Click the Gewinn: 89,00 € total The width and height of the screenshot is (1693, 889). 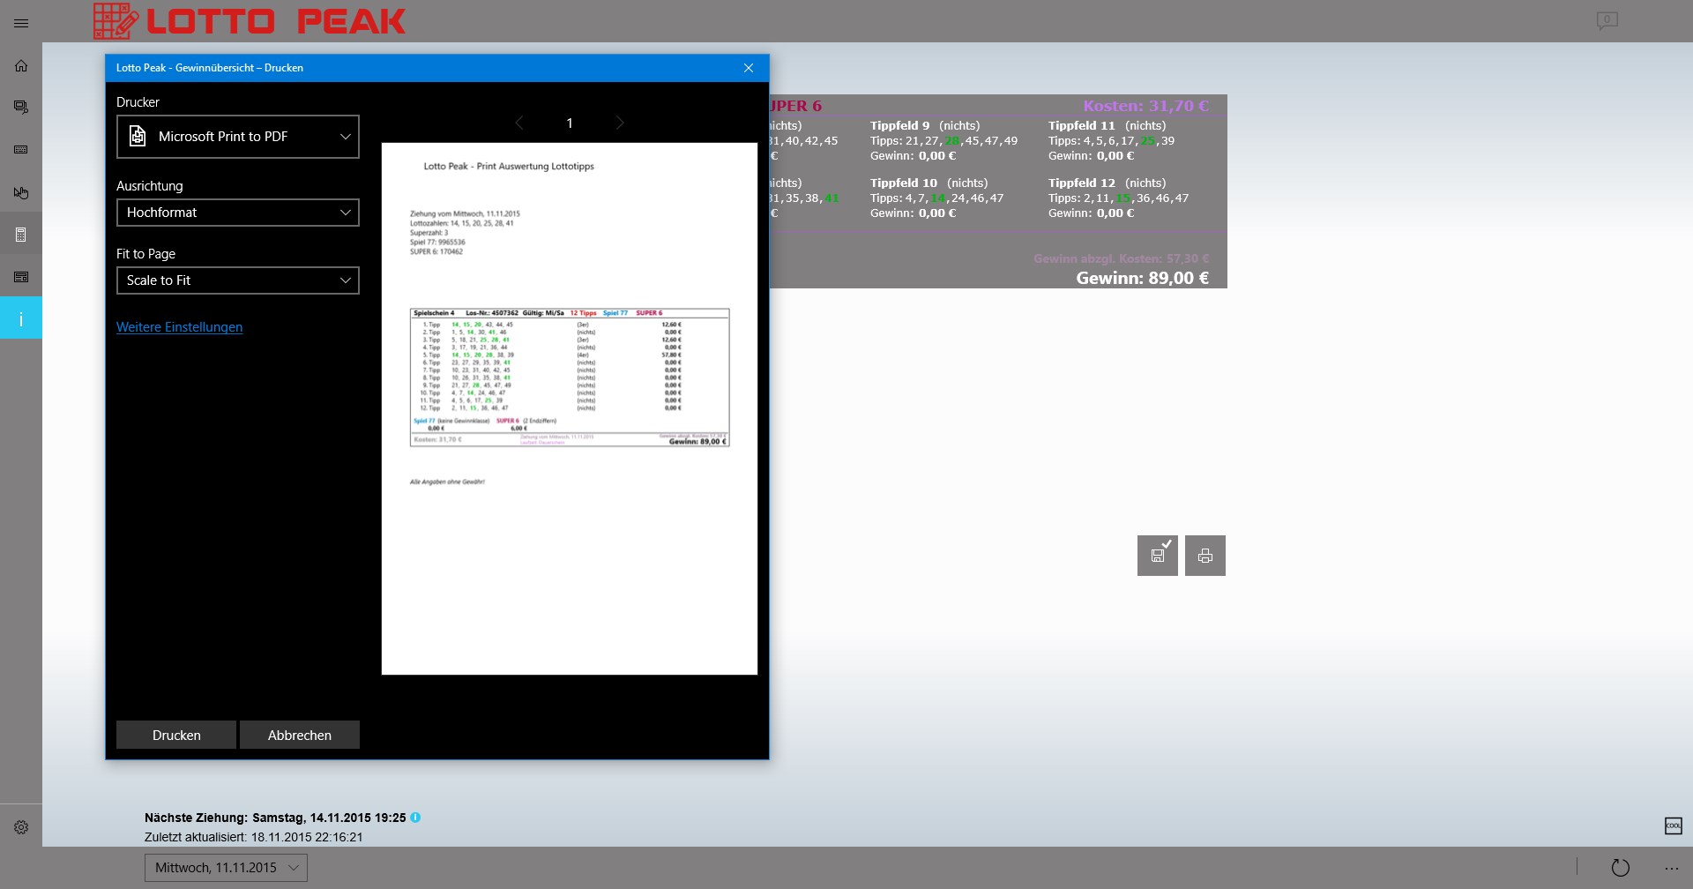[x=1143, y=278]
